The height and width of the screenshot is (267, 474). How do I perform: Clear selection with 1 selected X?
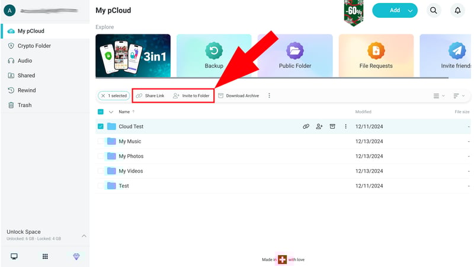tap(103, 96)
